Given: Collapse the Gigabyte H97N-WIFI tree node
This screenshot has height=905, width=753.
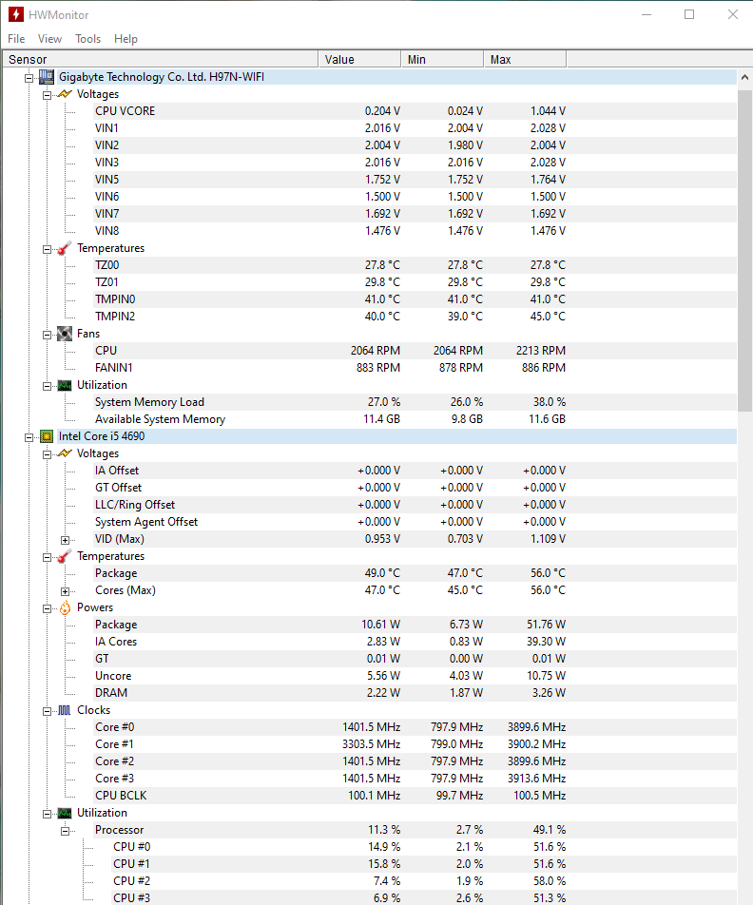Looking at the screenshot, I should (29, 78).
